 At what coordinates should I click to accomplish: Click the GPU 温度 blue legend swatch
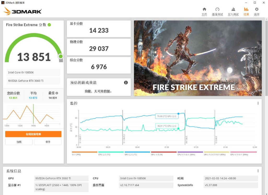coord(137,152)
